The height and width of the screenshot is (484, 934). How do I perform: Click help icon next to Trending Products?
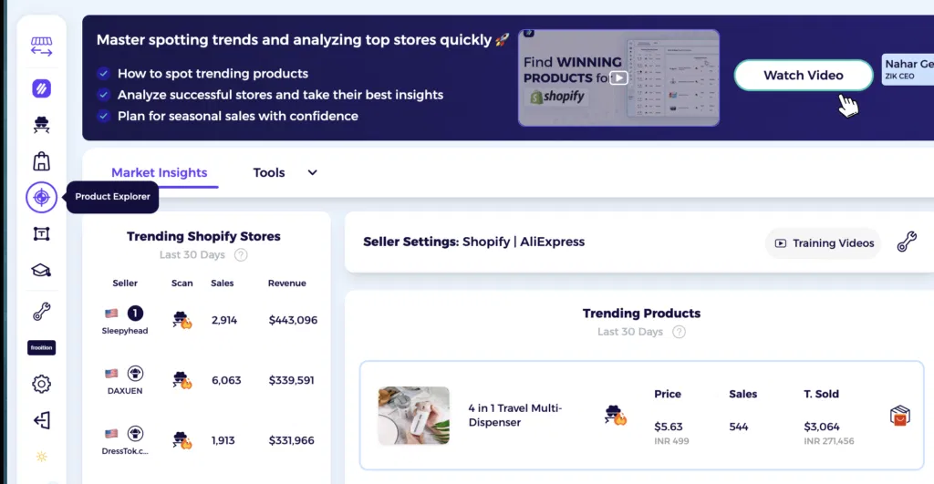pos(679,332)
